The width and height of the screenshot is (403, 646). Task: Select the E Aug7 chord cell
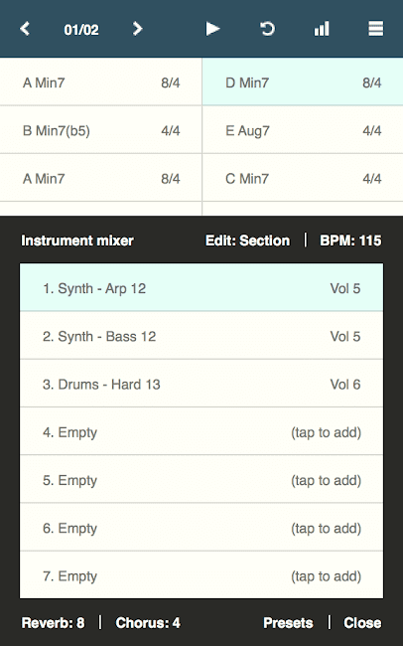point(303,130)
